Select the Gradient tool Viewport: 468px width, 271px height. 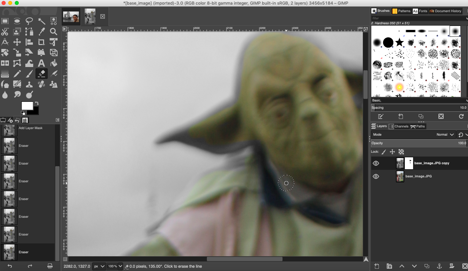[x=5, y=74]
